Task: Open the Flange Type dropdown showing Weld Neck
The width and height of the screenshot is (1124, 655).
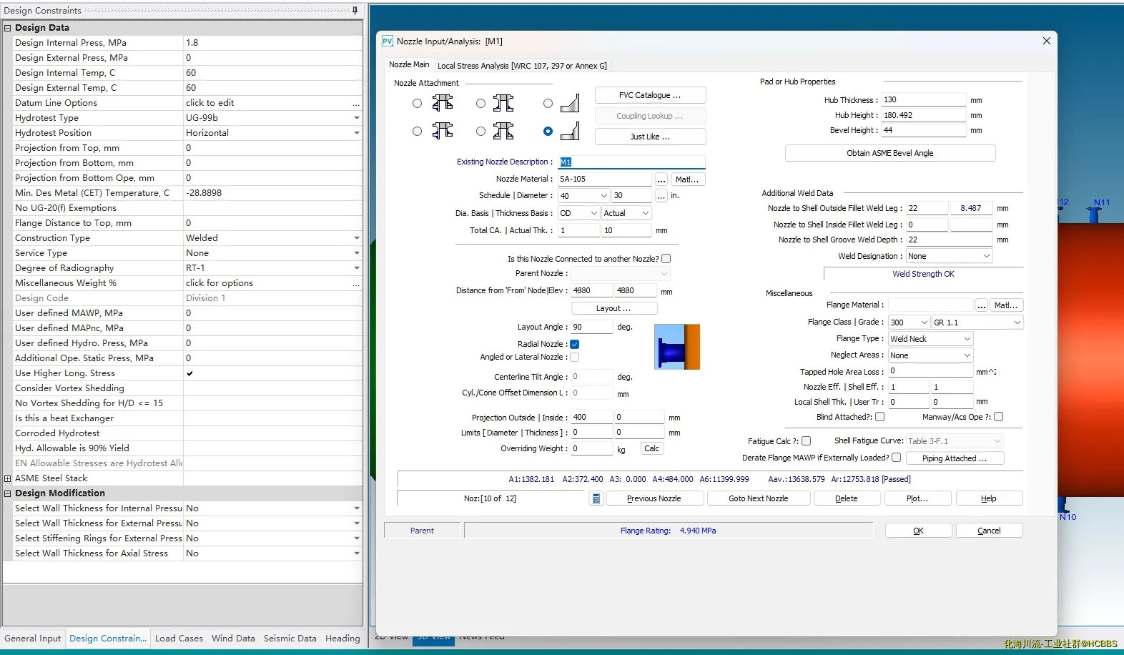Action: pos(930,339)
